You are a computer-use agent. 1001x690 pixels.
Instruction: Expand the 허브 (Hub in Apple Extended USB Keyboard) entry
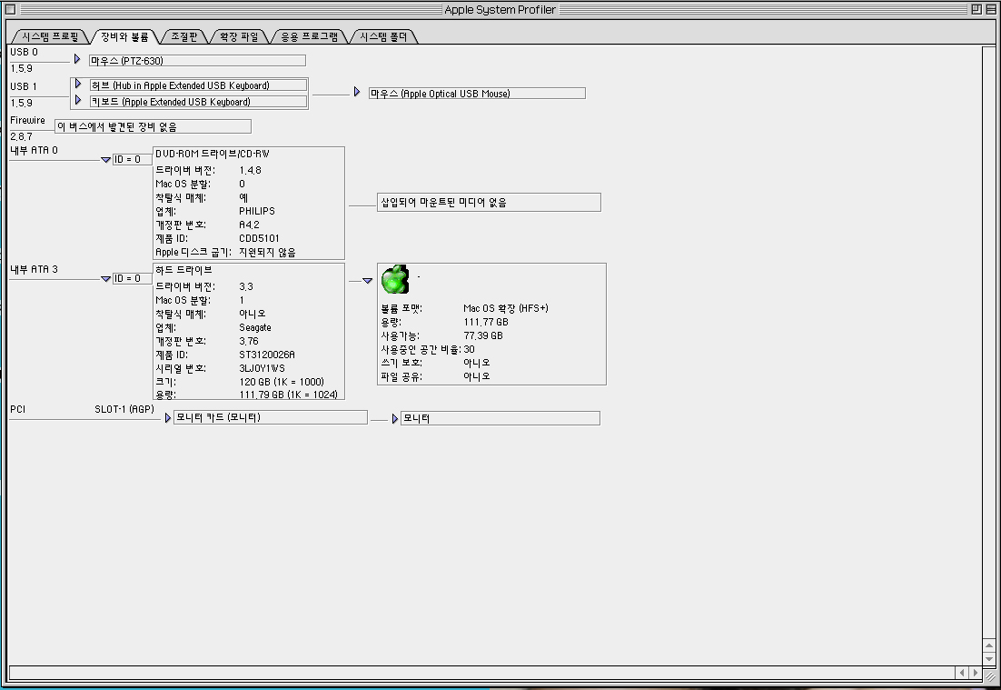[79, 85]
